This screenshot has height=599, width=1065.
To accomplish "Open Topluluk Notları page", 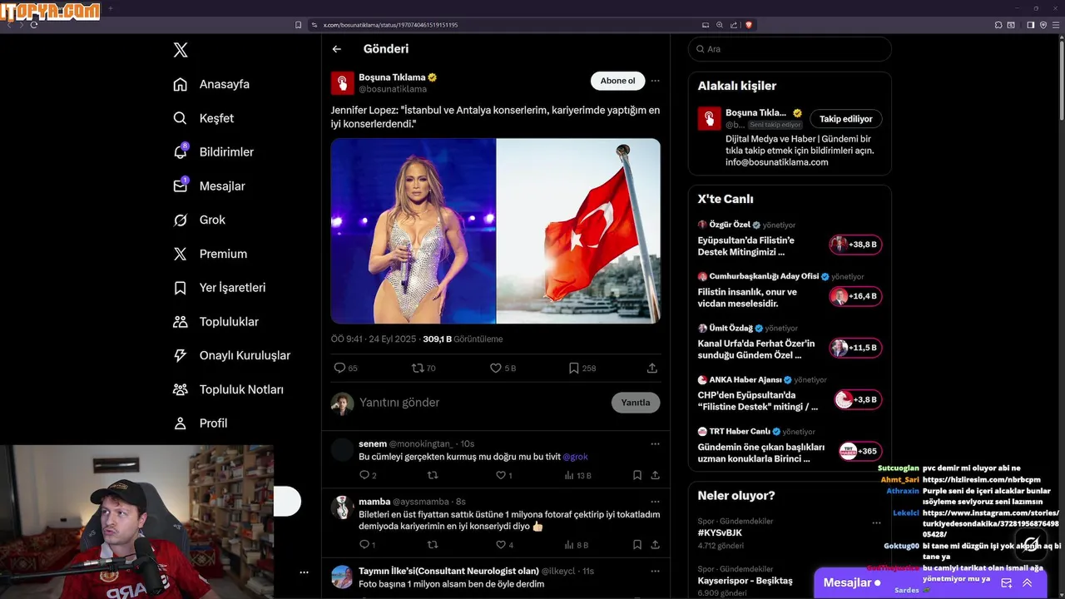I will click(228, 389).
